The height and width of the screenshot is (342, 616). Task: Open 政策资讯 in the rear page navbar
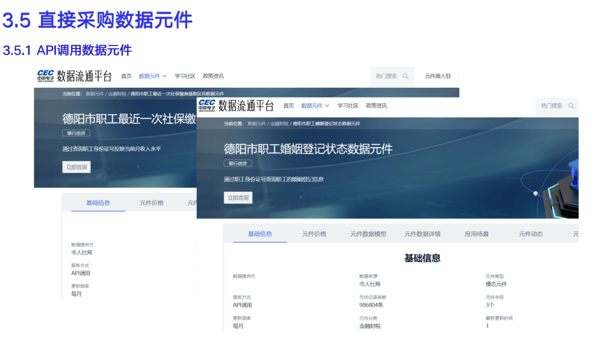(x=213, y=76)
